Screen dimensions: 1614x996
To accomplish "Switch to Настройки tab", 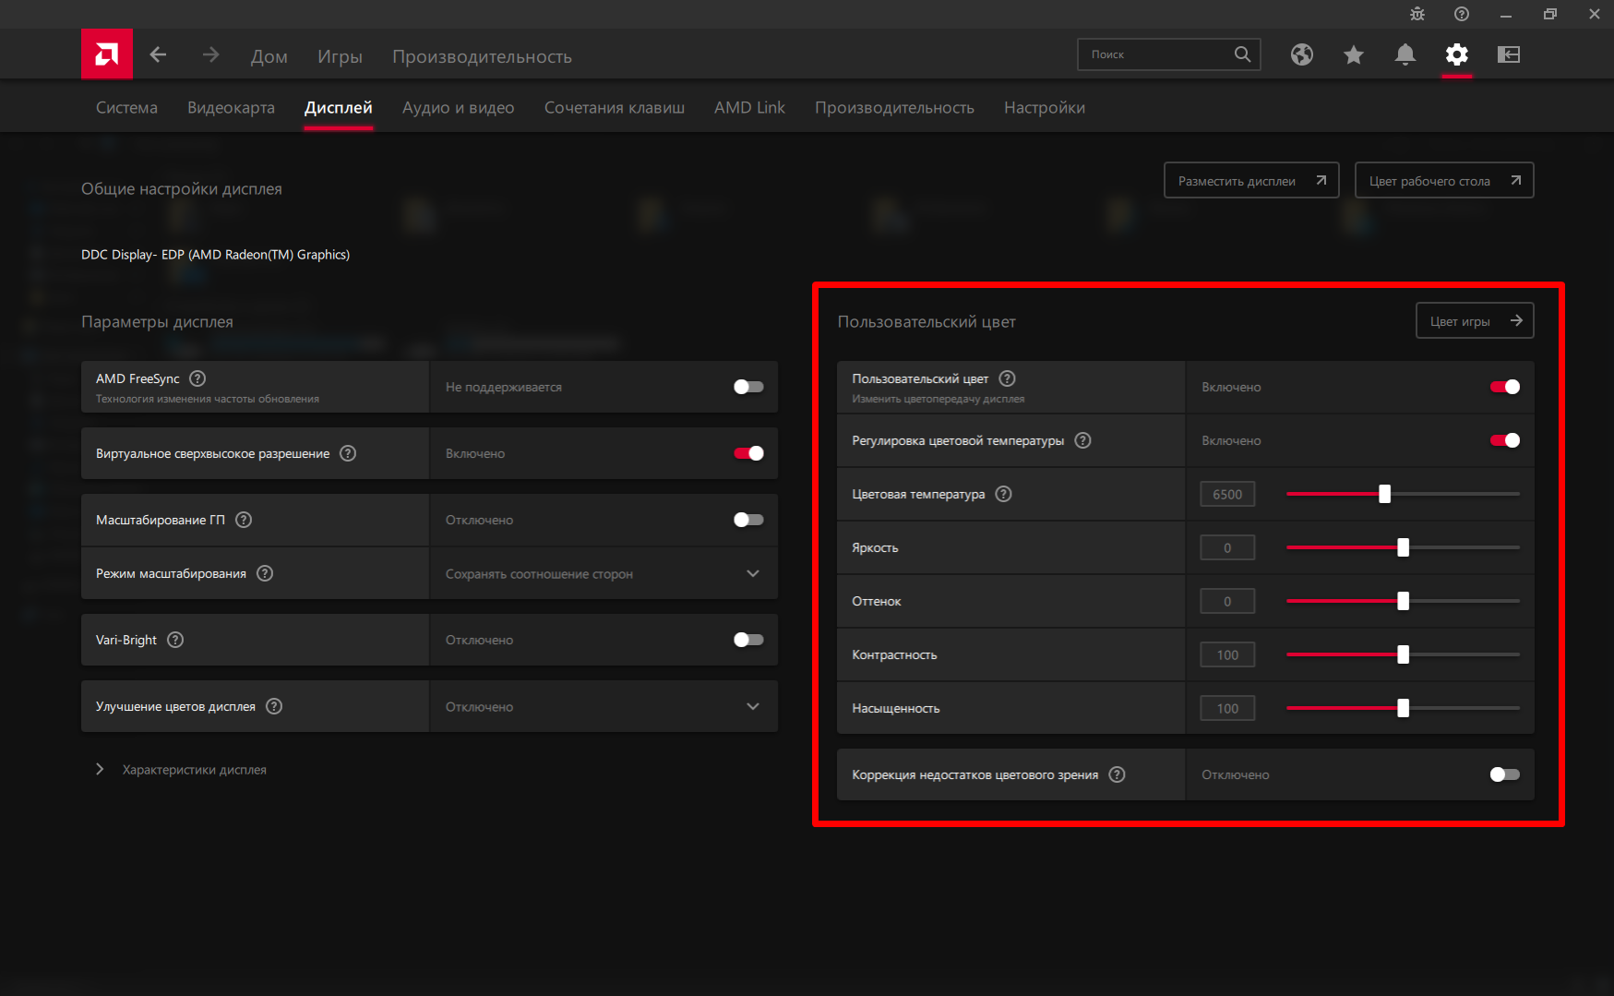I will [x=1045, y=108].
